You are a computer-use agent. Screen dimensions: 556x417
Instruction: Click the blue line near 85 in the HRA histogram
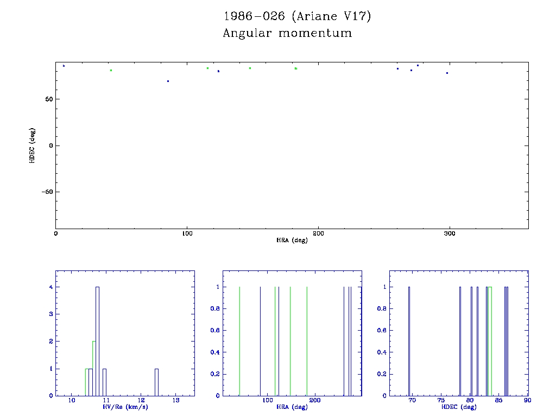coord(260,341)
